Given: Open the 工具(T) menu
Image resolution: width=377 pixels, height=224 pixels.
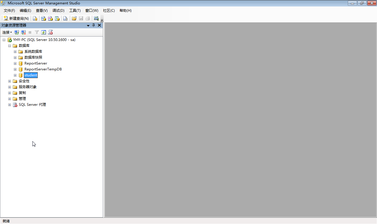Looking at the screenshot, I should 75,11.
